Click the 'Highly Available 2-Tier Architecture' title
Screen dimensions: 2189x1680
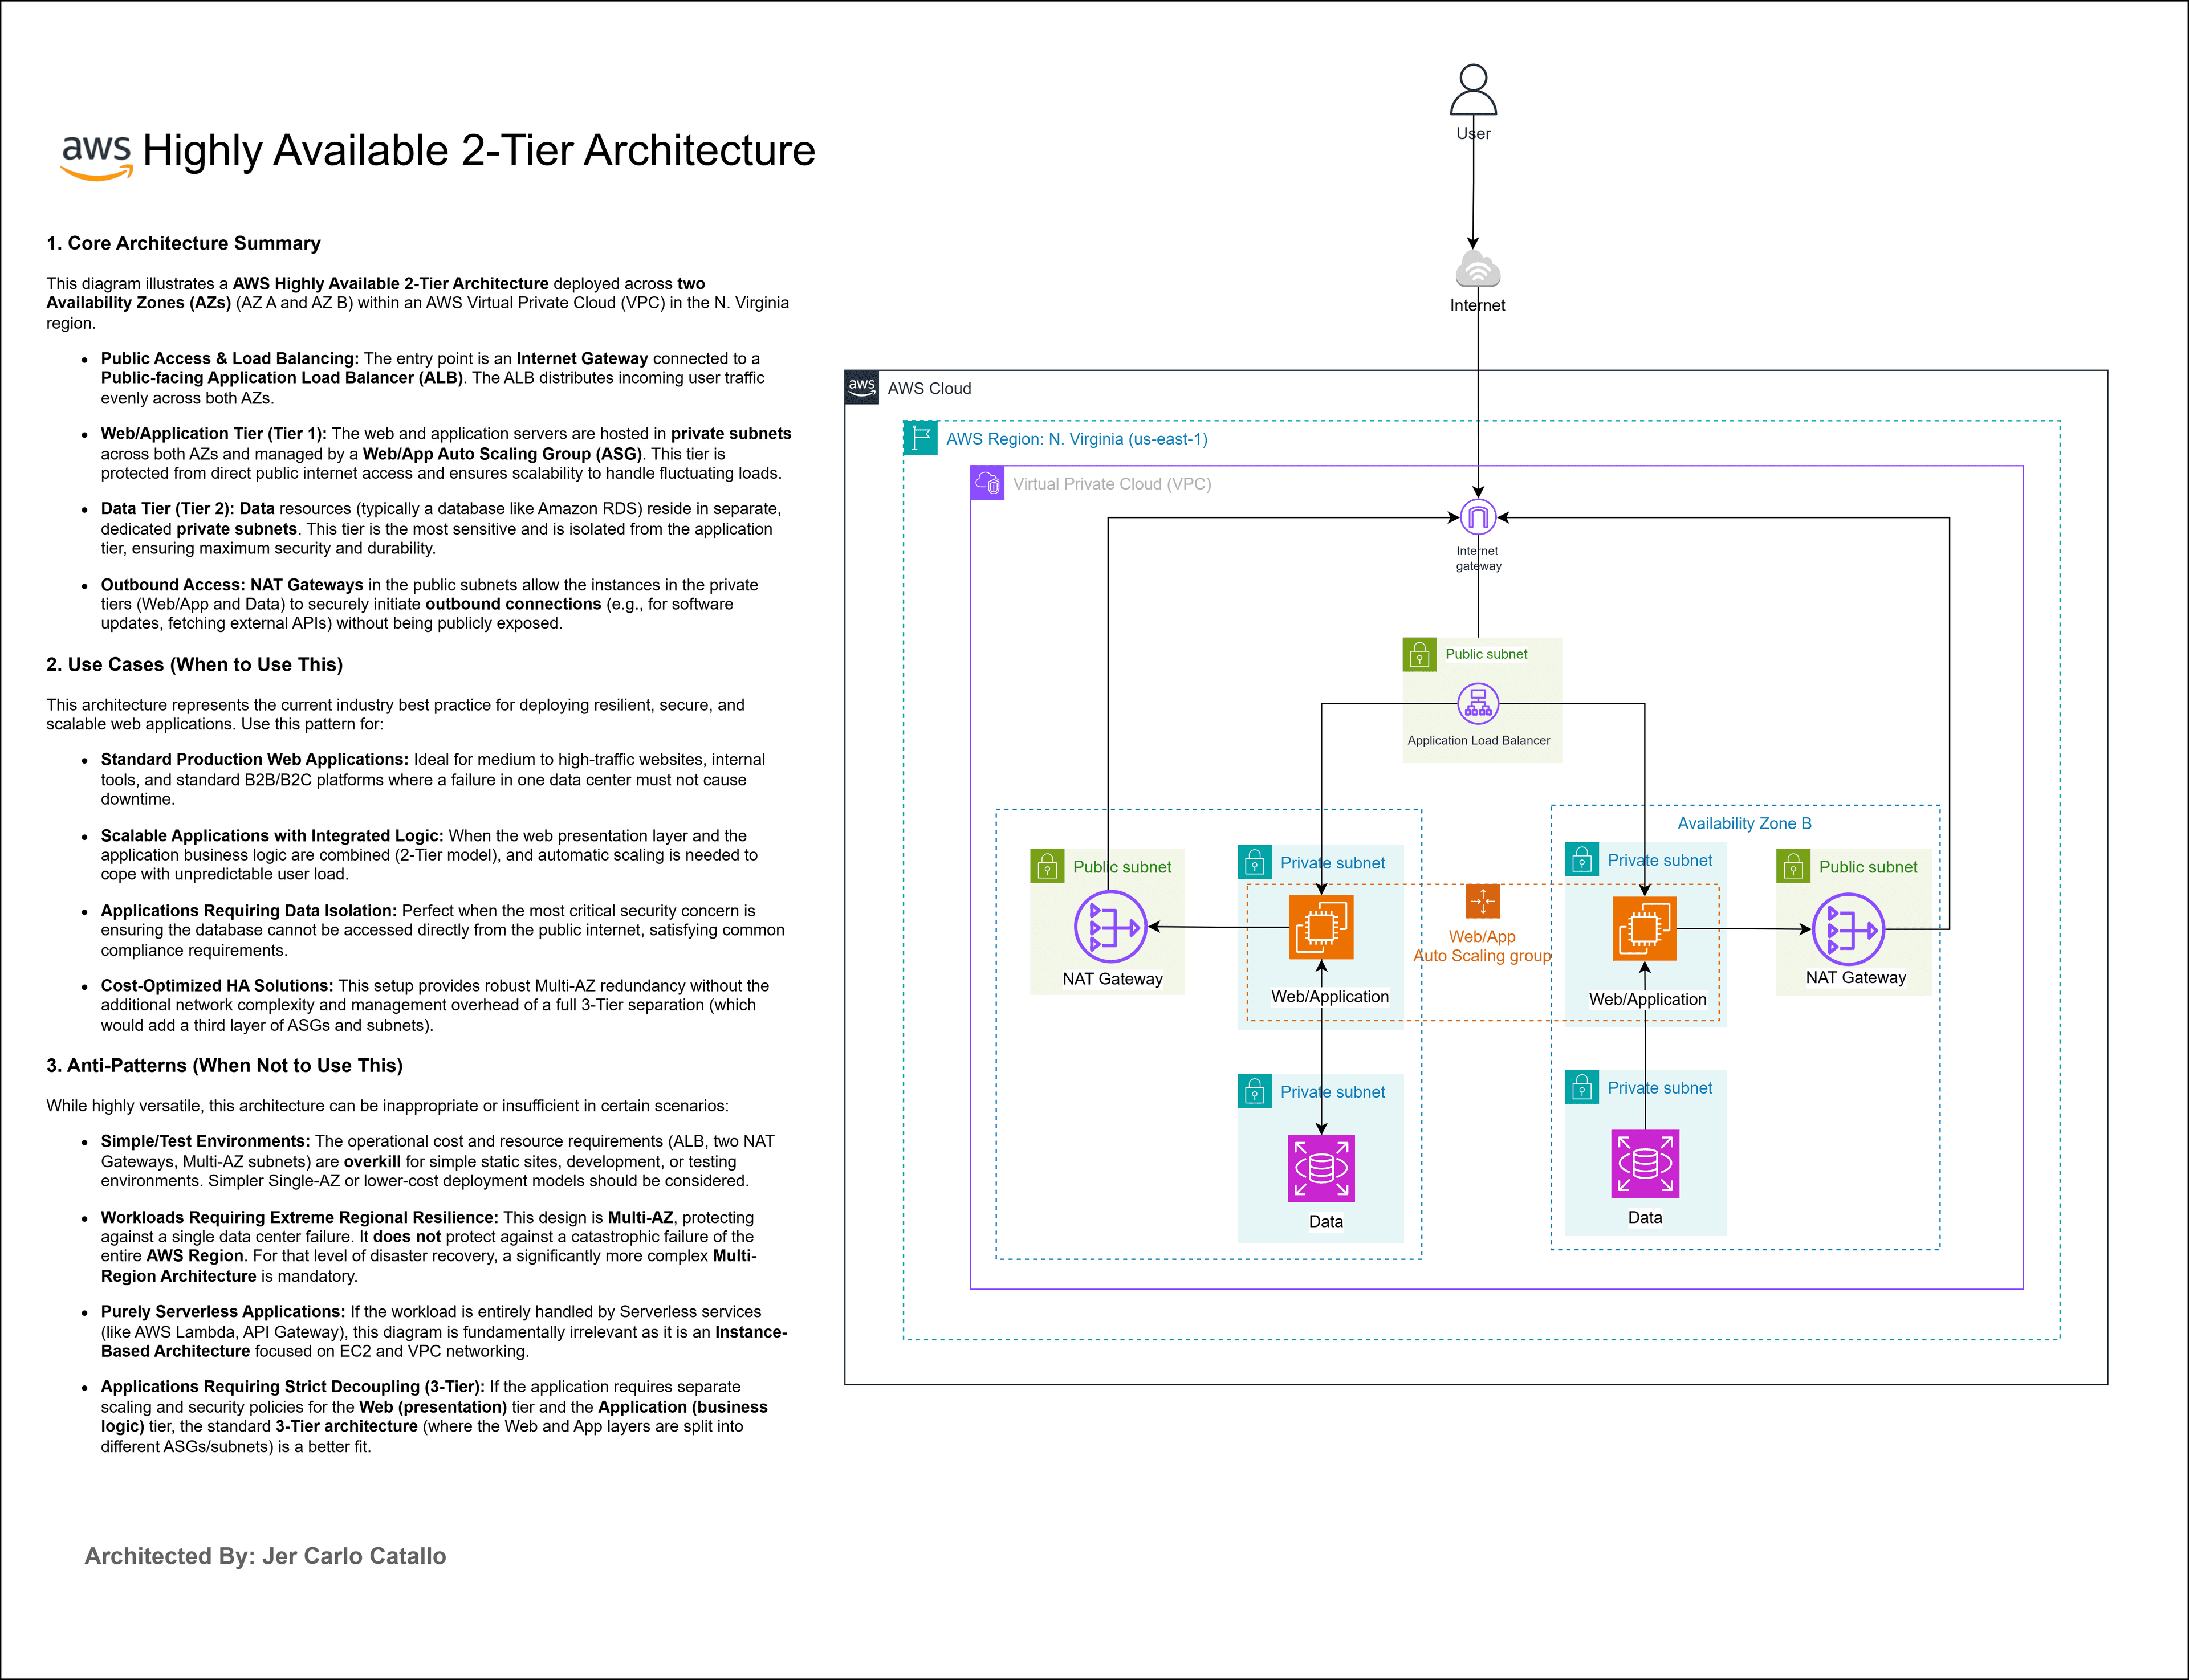[x=479, y=150]
